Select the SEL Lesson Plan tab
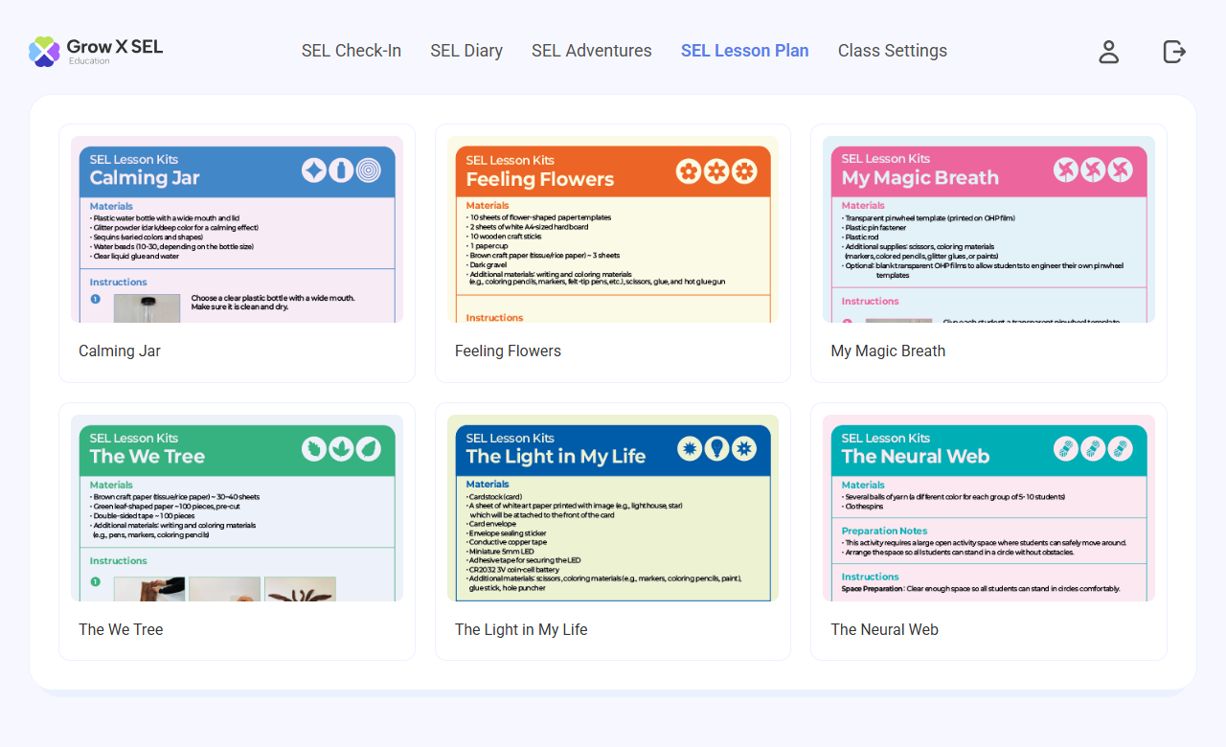Image resolution: width=1226 pixels, height=747 pixels. (x=745, y=51)
